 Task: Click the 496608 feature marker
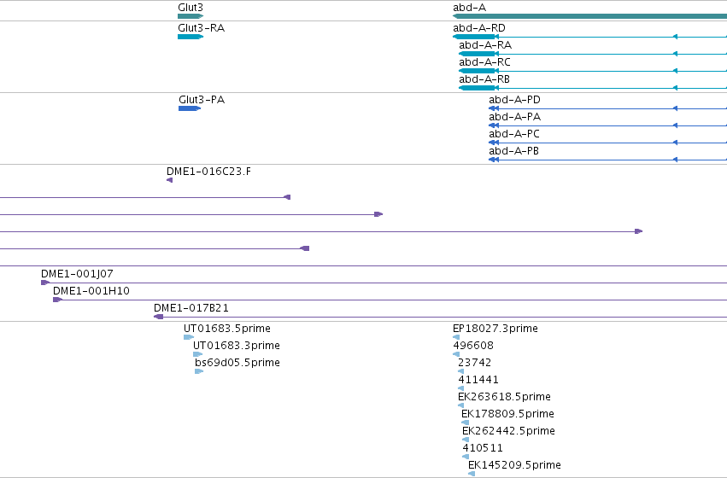[x=456, y=354]
